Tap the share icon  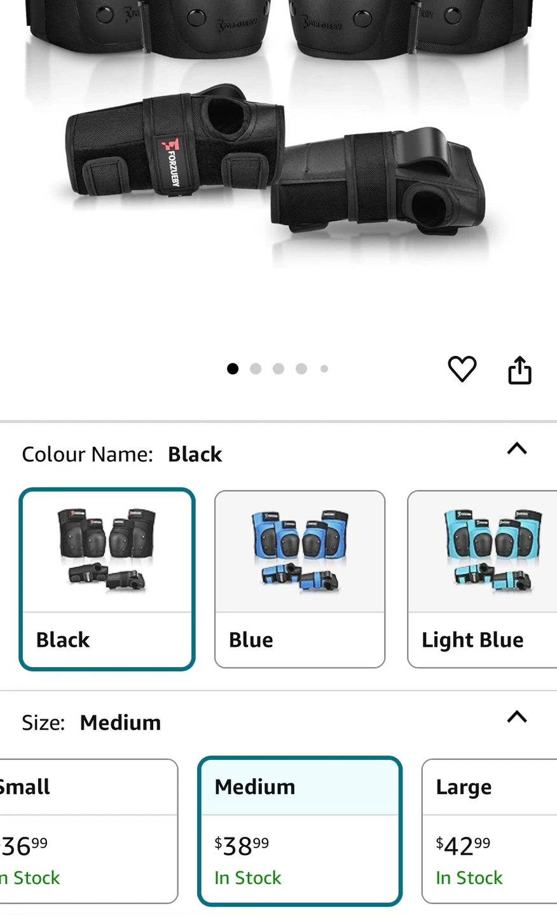tap(519, 370)
